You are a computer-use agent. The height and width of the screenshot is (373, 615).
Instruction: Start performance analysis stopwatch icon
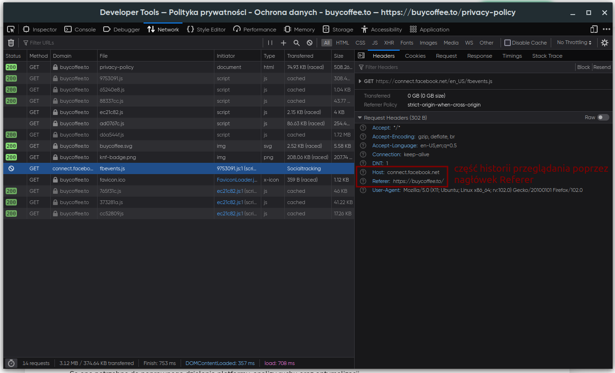tap(11, 363)
